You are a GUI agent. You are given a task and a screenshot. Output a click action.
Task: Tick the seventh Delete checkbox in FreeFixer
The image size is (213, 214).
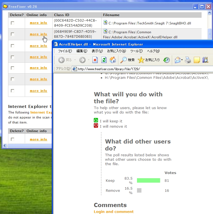click(13, 90)
